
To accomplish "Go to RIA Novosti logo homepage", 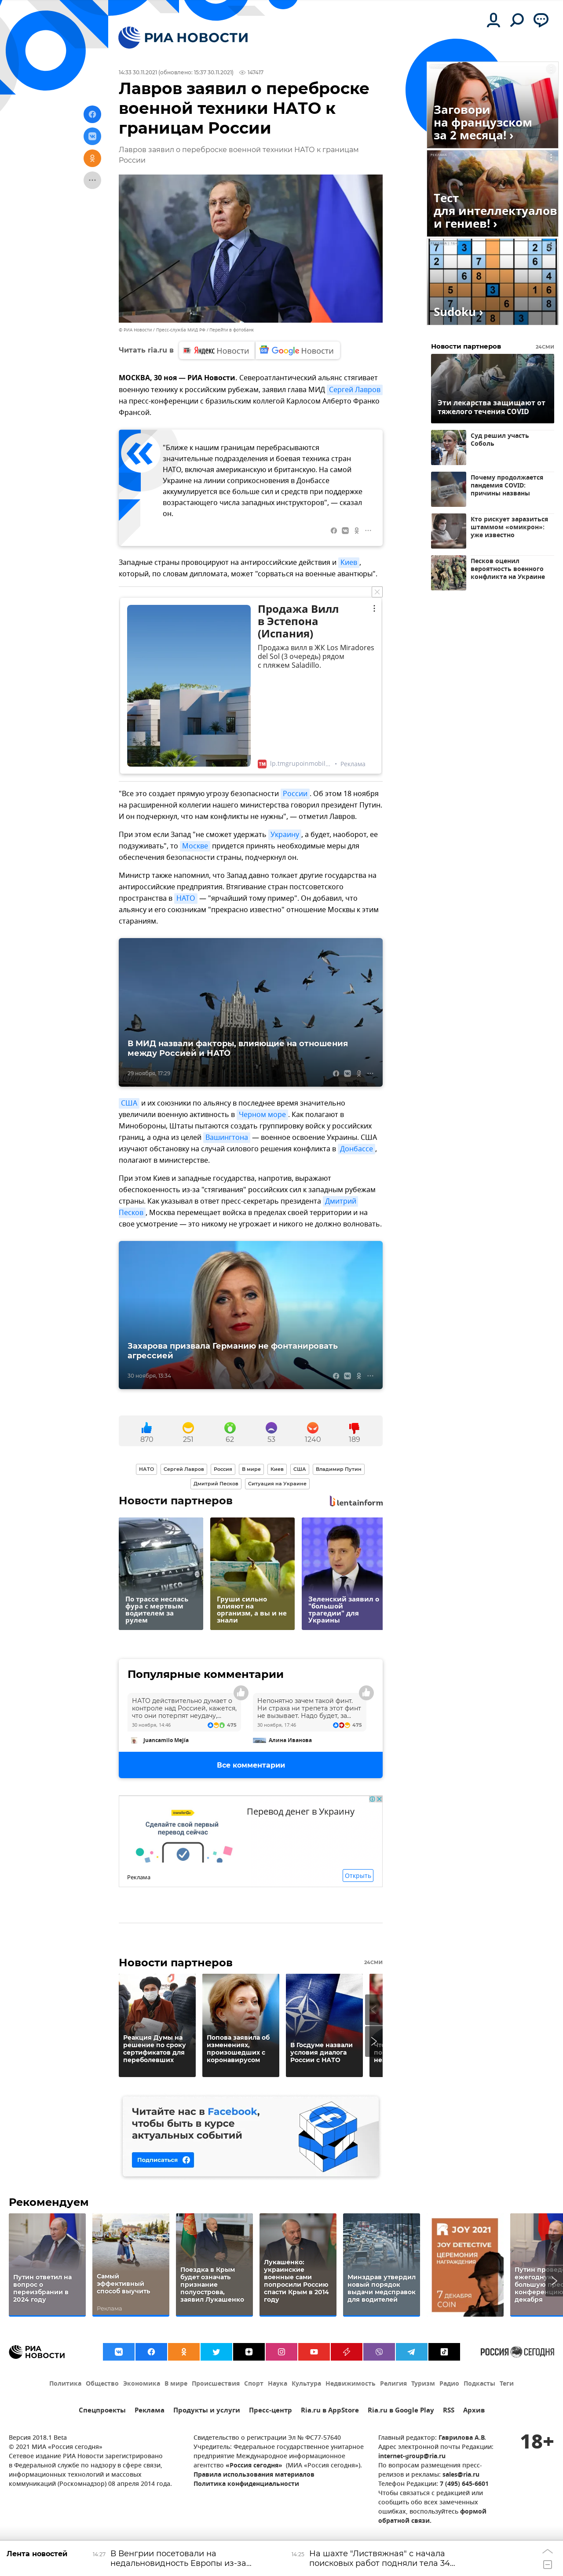I will tap(183, 37).
